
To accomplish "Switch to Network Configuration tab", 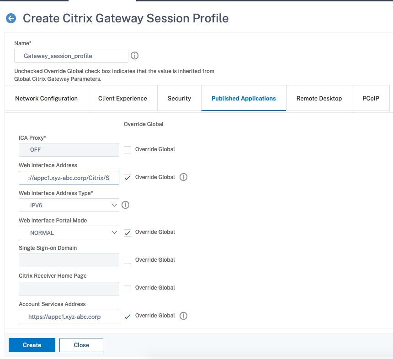I will [46, 98].
